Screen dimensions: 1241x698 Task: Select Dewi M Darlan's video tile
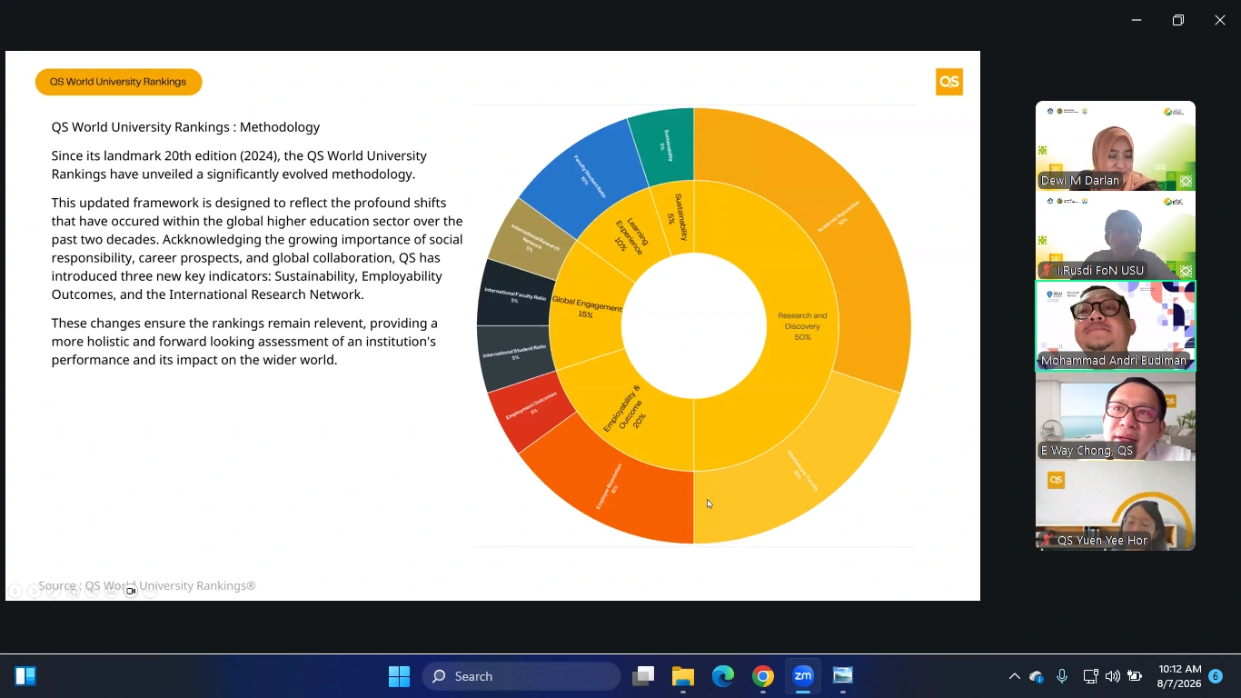[x=1116, y=145]
